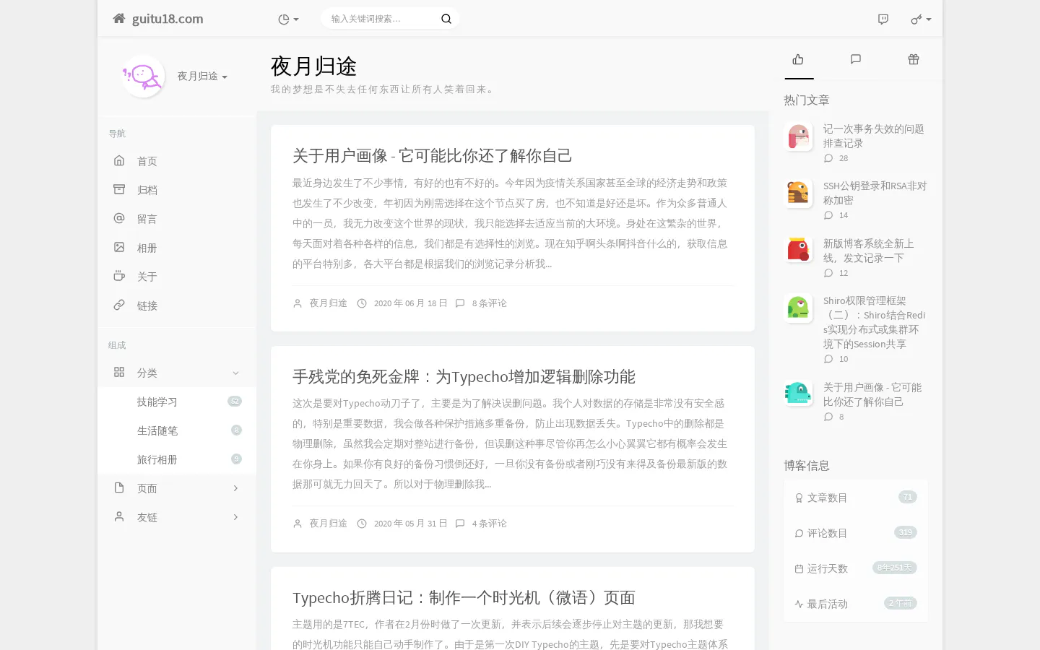1040x650 pixels.
Task: Click the avatar image of 夜月归途
Action: coord(143,76)
